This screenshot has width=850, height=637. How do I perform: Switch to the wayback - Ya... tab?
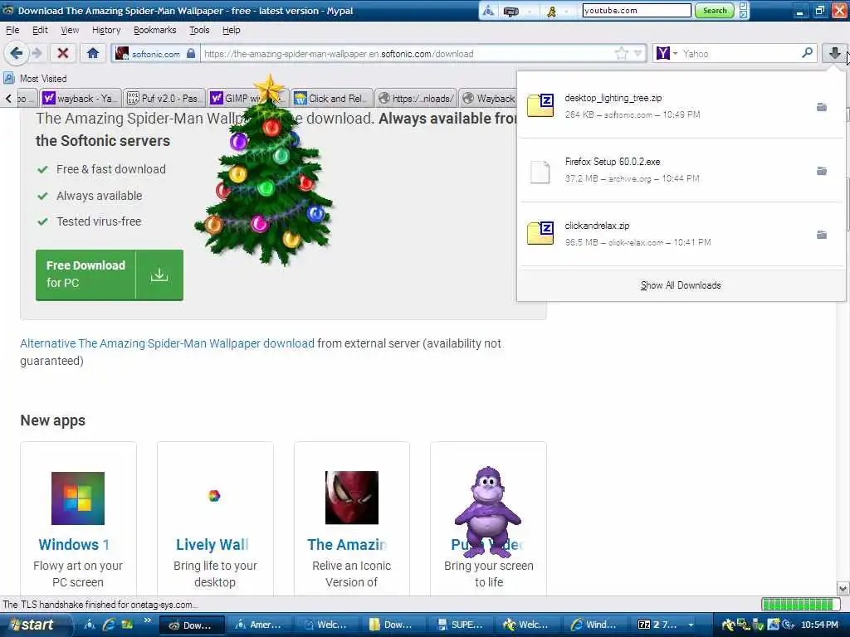click(x=81, y=98)
